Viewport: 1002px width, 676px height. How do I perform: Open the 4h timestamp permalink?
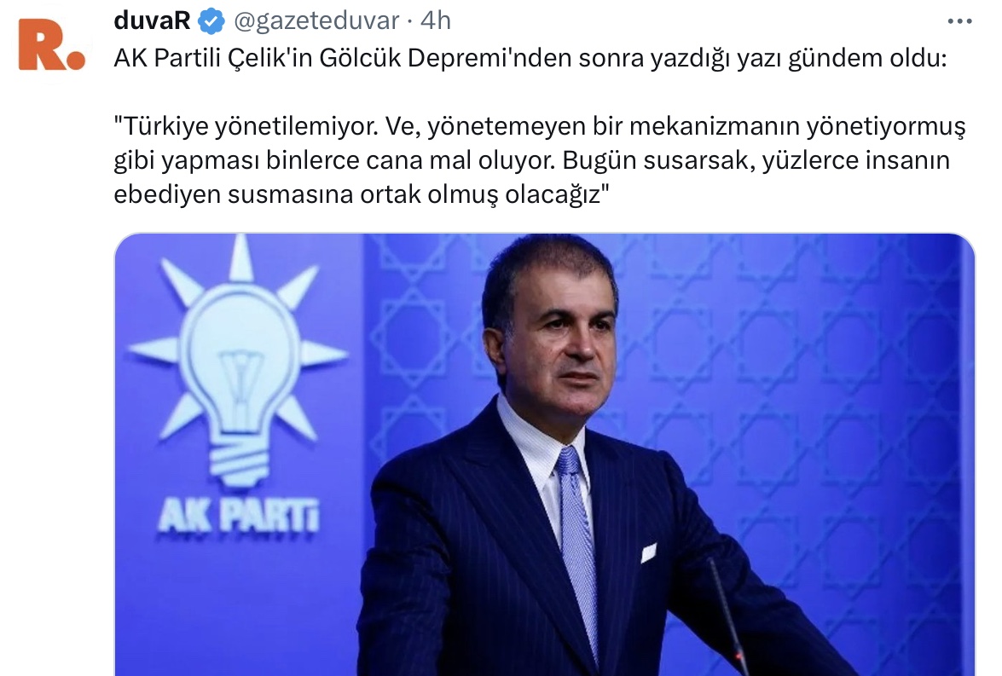[x=436, y=21]
